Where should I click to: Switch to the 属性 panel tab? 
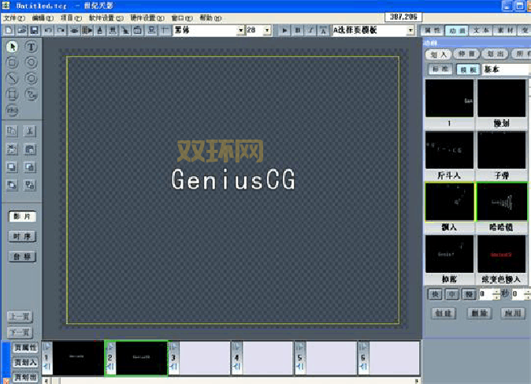coord(432,31)
